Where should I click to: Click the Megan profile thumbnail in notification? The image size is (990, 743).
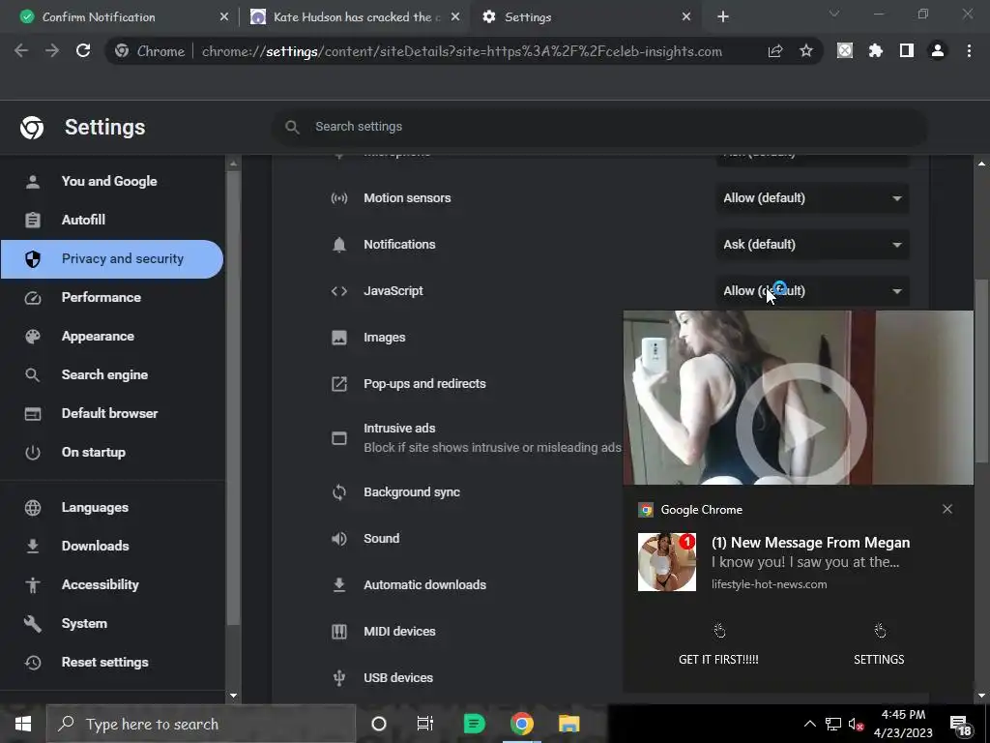click(x=667, y=562)
